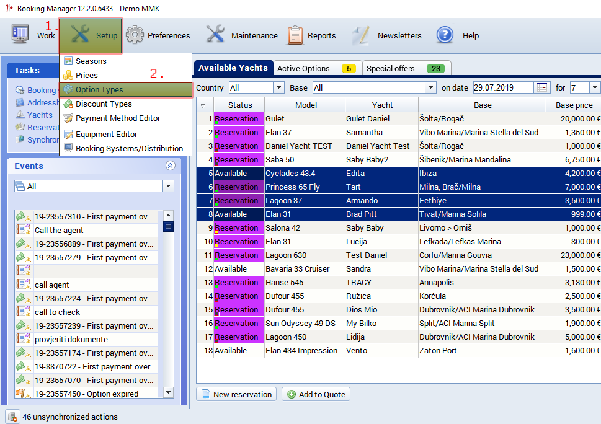Sort by the Base price column header

pos(574,105)
